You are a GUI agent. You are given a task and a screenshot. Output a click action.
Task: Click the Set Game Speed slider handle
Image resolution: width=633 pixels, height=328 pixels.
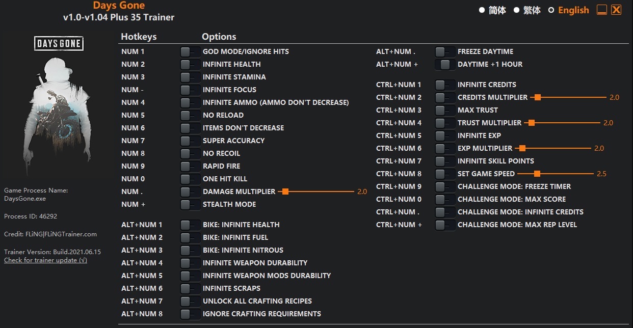[537, 174]
